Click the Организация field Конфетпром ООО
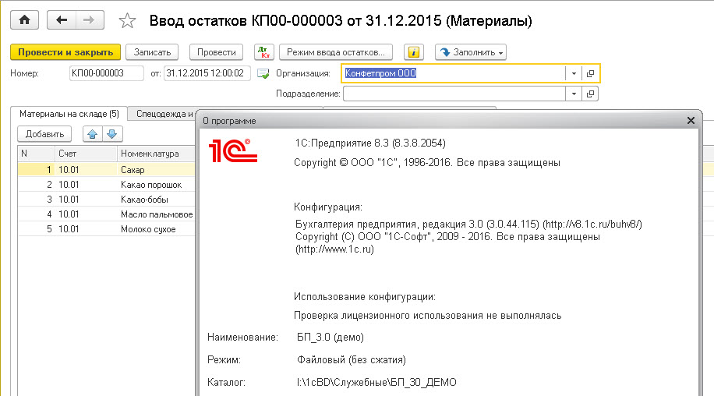Image resolution: width=714 pixels, height=396 pixels. coord(454,73)
